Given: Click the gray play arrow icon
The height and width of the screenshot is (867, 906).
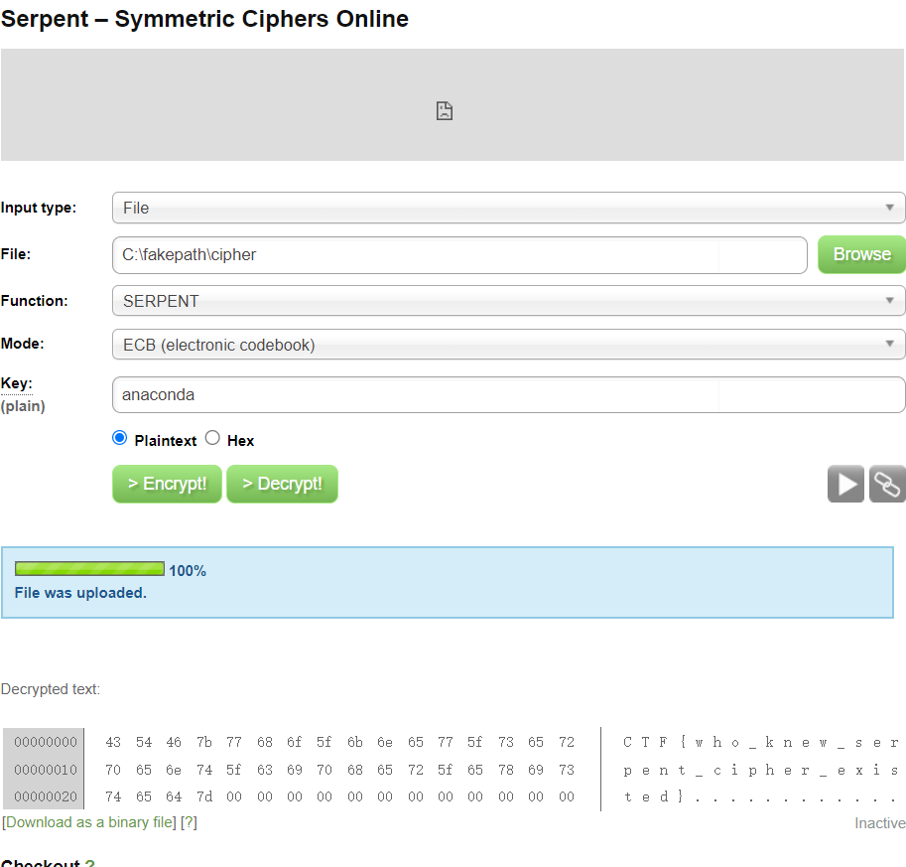Looking at the screenshot, I should coord(846,484).
